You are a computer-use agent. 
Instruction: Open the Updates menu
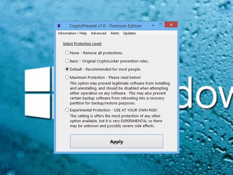click(129, 33)
